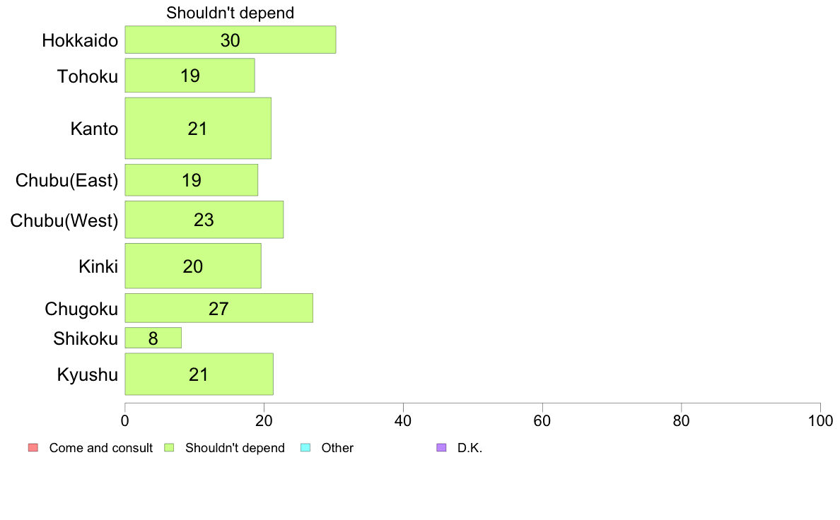Click the purple D.K. legend swatch
This screenshot has width=840, height=520.
point(441,448)
